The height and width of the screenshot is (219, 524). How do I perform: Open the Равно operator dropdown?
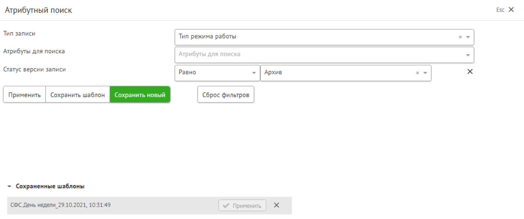click(x=214, y=73)
